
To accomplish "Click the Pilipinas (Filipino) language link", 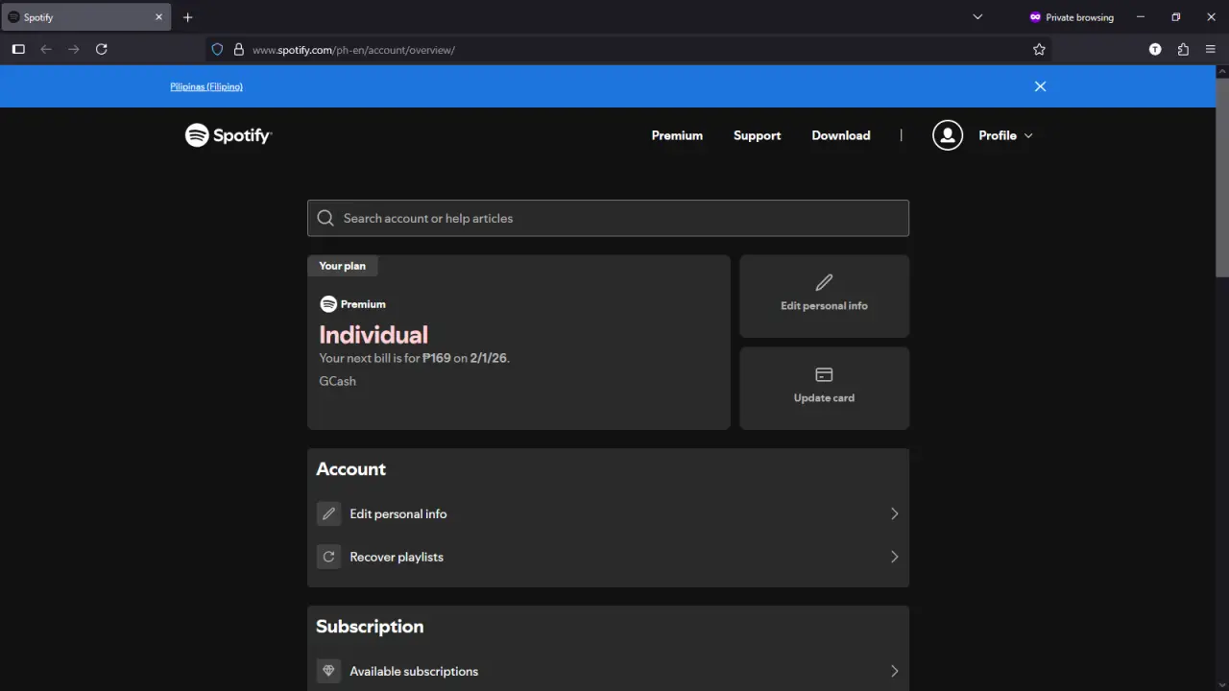I will click(206, 86).
